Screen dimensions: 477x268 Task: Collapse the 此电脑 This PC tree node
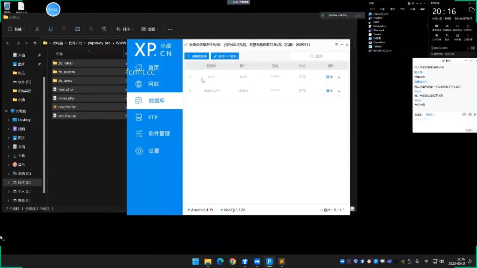click(6, 111)
